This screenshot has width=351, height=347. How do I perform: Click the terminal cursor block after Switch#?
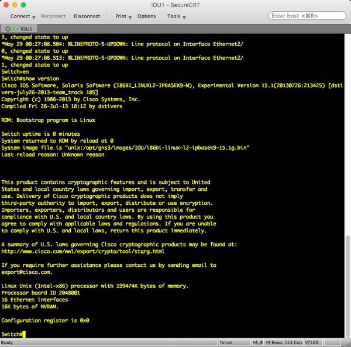pyautogui.click(x=24, y=334)
